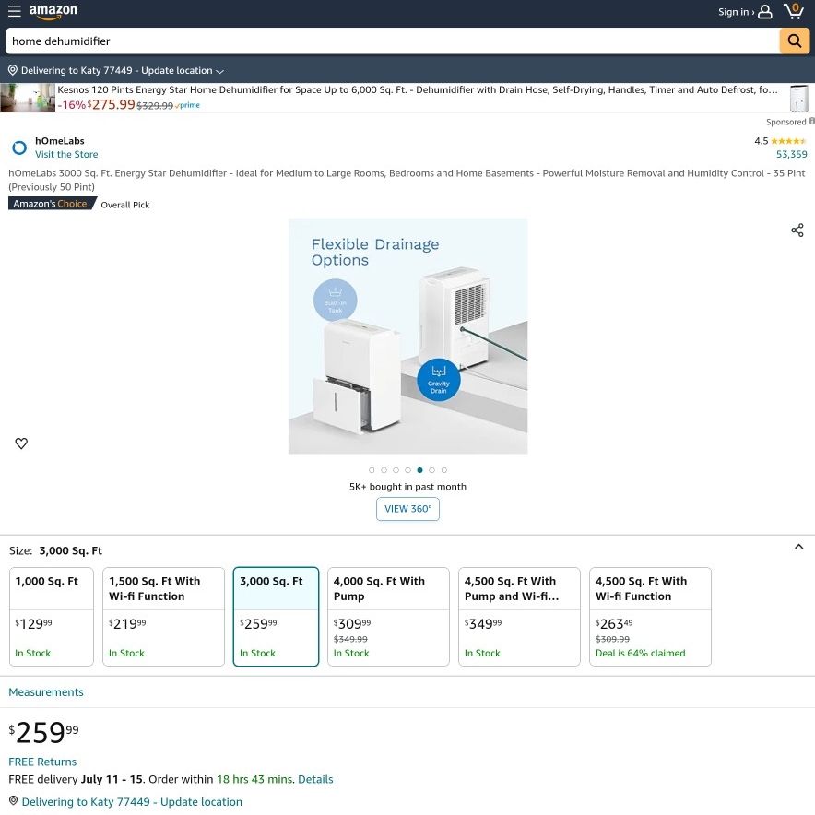Image resolution: width=815 pixels, height=815 pixels.
Task: Click the large $259.99 price
Action: (43, 732)
